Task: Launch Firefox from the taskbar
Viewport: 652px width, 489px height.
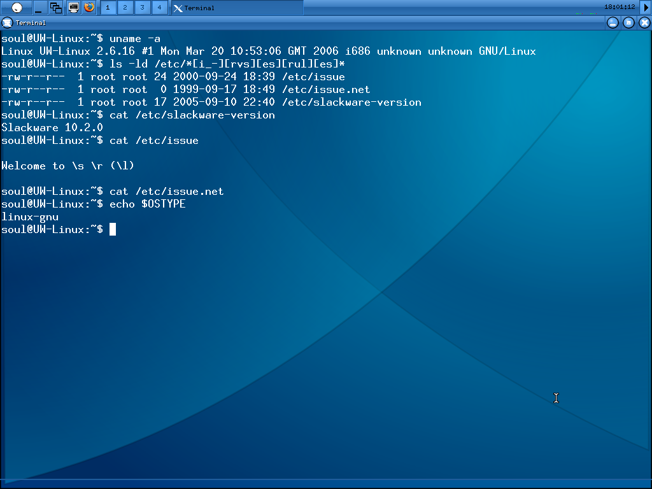Action: click(x=89, y=8)
